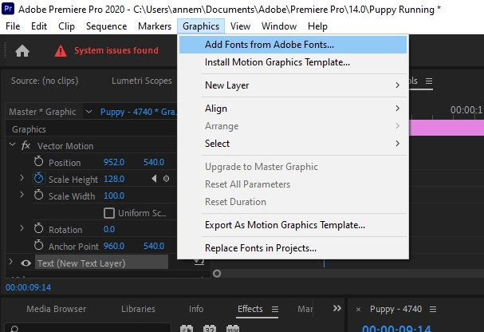Screen dimensions: 484x332
Task: Toggle the fx icon for Vector Motion
Action: (x=26, y=145)
